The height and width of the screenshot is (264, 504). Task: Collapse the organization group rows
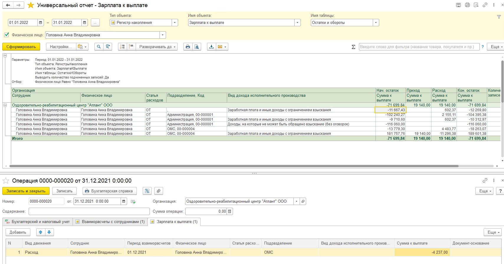[x=5, y=105]
